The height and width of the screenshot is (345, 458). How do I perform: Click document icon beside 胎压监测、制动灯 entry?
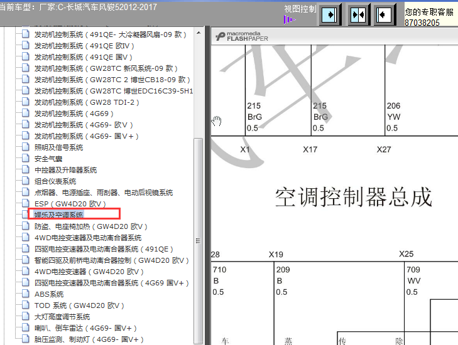pos(26,339)
